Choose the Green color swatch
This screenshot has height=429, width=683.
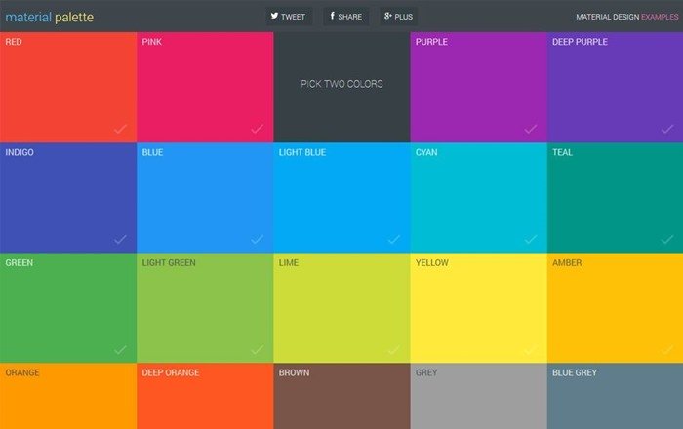coord(68,308)
